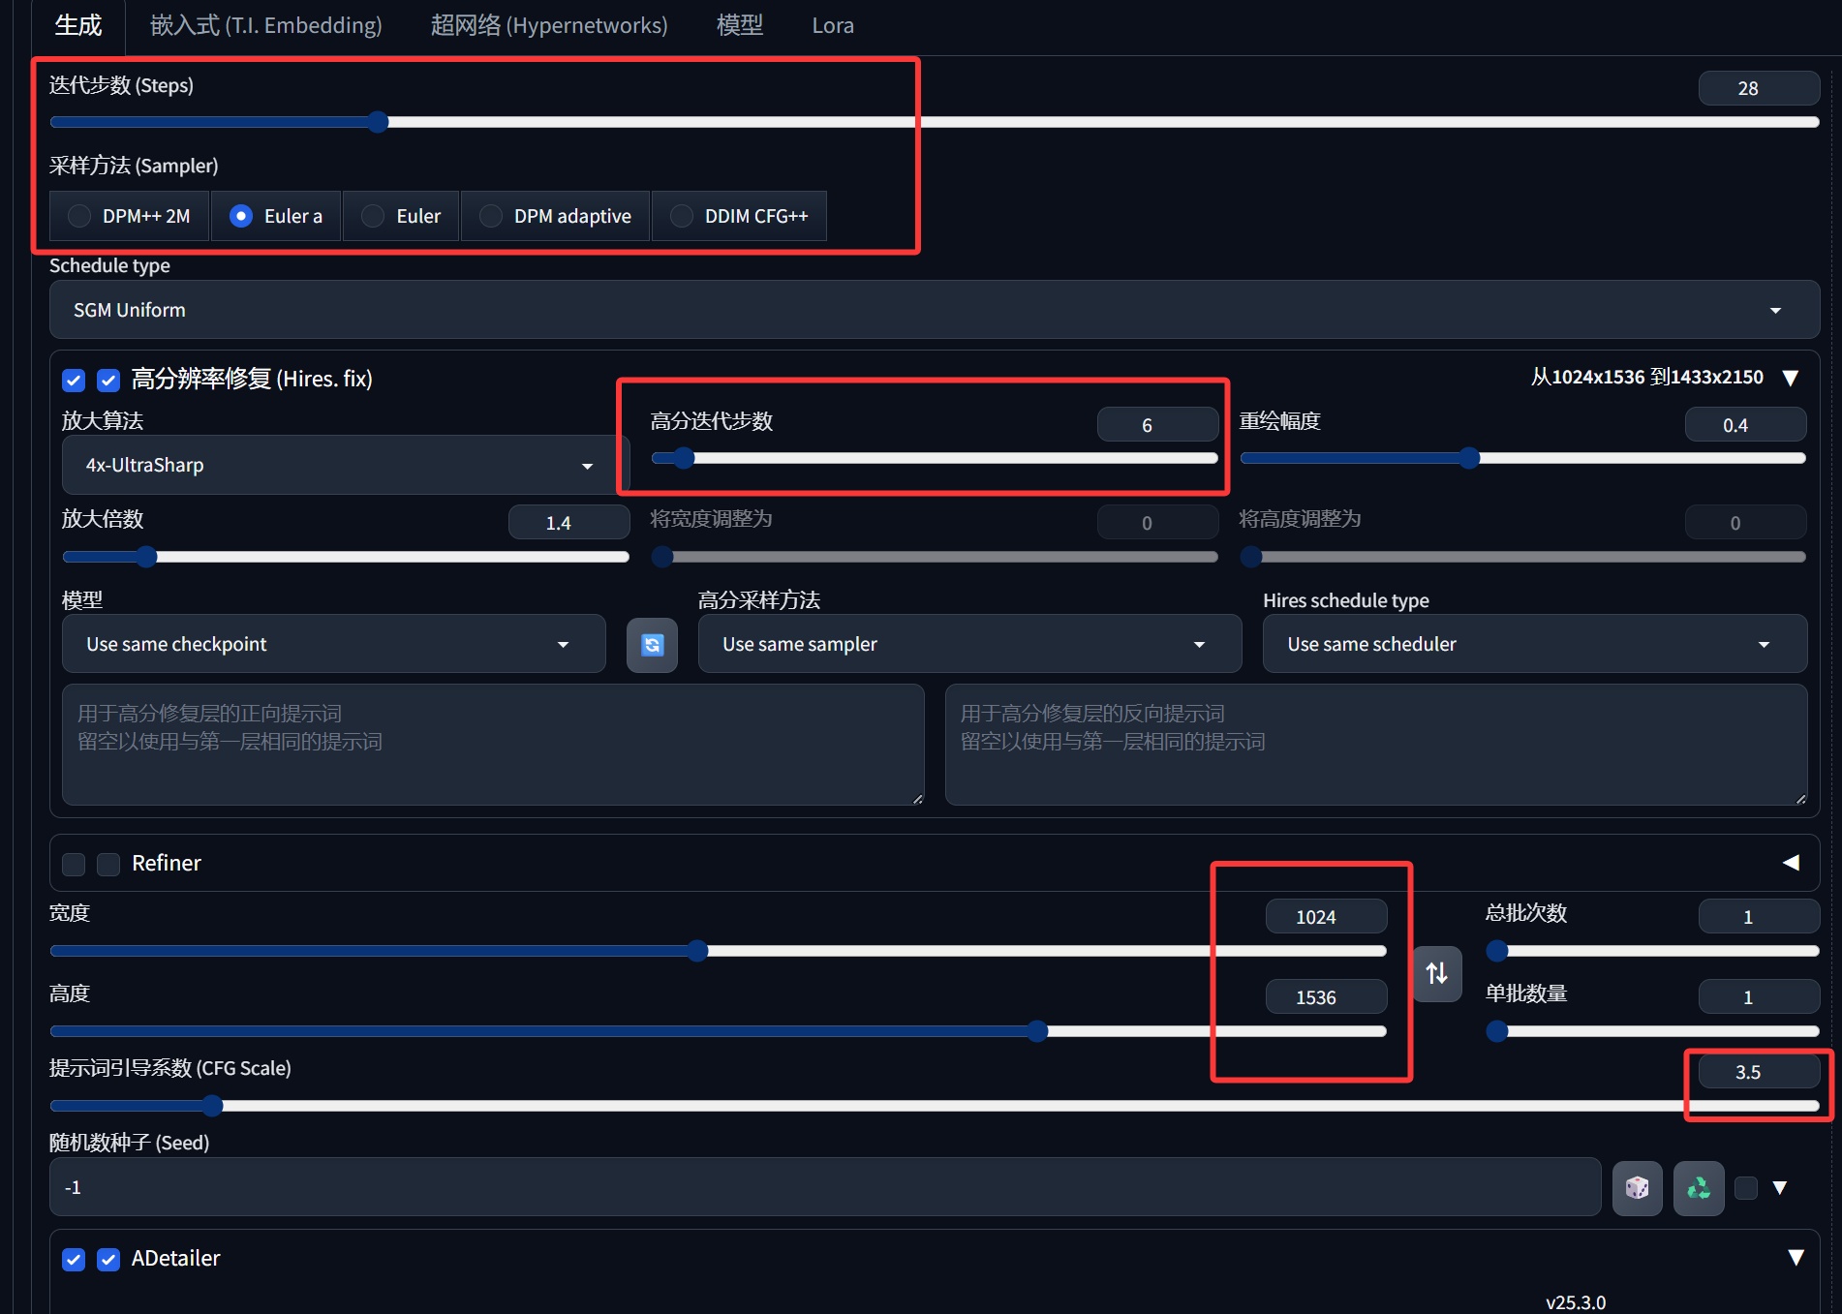The image size is (1842, 1314).
Task: Collapse the ADetailer section arrow
Action: tap(1796, 1258)
